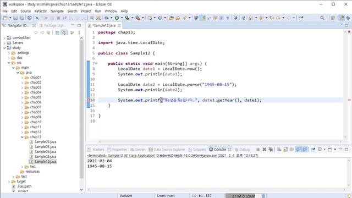
Task: Expand the LombokTest project
Action: (4, 38)
